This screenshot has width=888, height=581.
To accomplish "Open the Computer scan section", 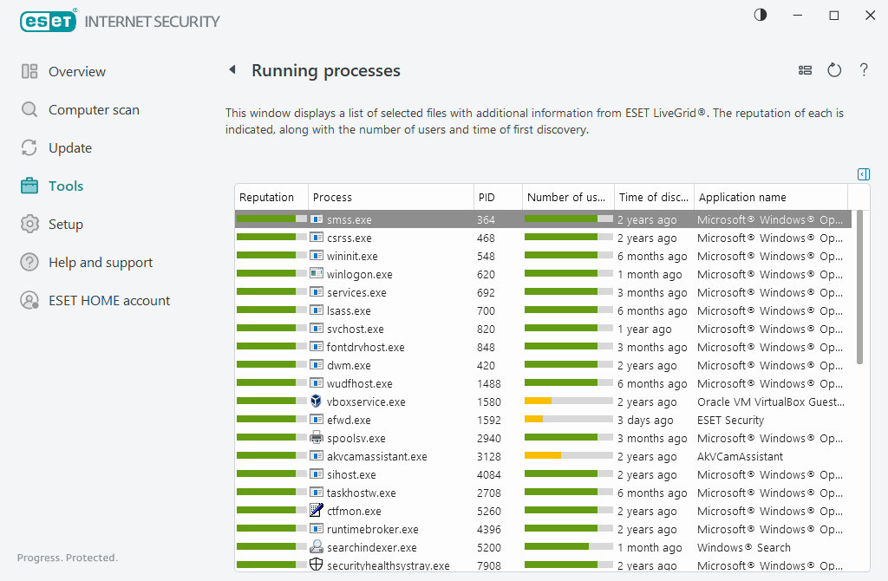I will click(94, 110).
